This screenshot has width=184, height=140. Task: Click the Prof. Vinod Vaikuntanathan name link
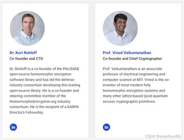pyautogui.click(x=127, y=53)
